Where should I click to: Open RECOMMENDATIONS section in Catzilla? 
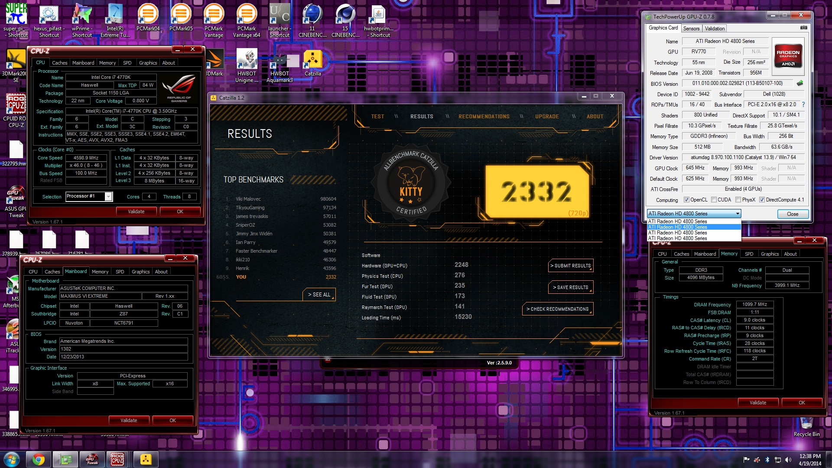point(484,117)
